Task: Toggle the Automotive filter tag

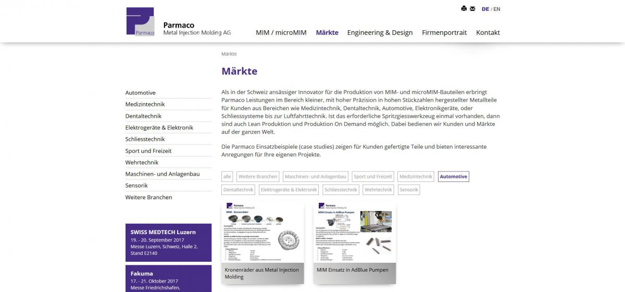Action: tap(453, 177)
